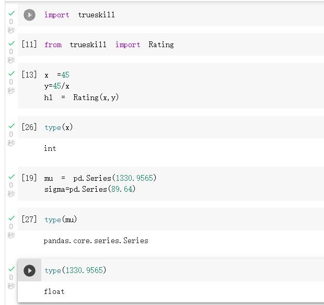Click into the sigma=pd.Series(89.64) line
This screenshot has width=324, height=305.
[x=89, y=189]
